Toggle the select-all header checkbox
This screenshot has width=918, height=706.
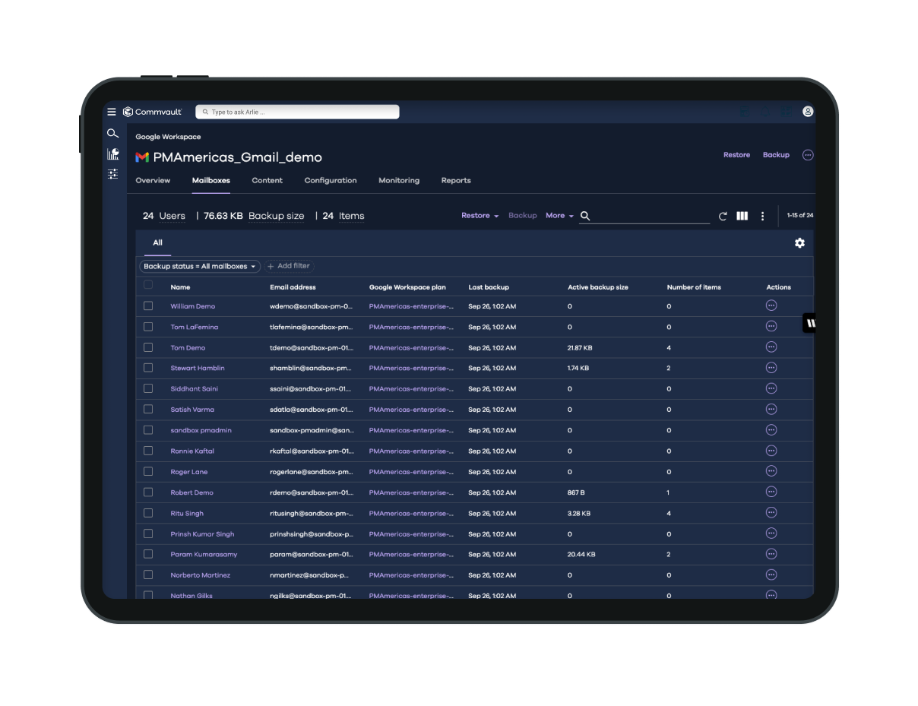pos(148,285)
